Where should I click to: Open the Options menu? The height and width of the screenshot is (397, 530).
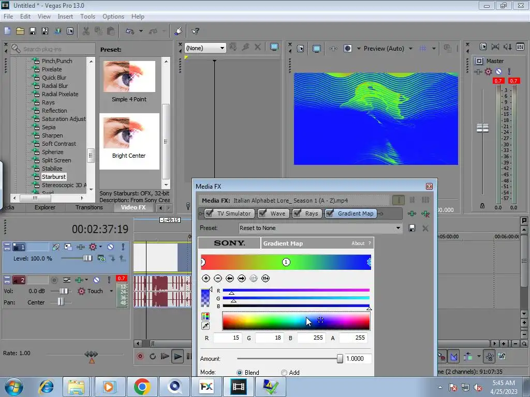coord(113,17)
